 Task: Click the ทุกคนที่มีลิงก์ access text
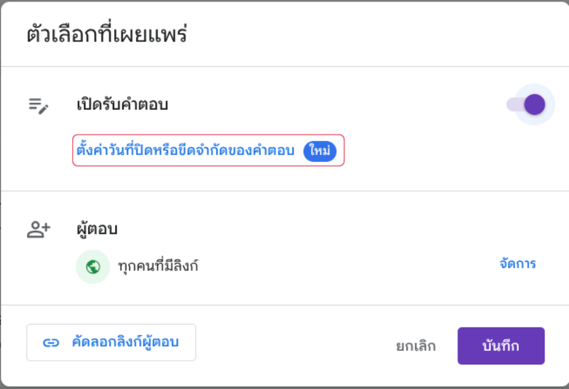pos(158,266)
